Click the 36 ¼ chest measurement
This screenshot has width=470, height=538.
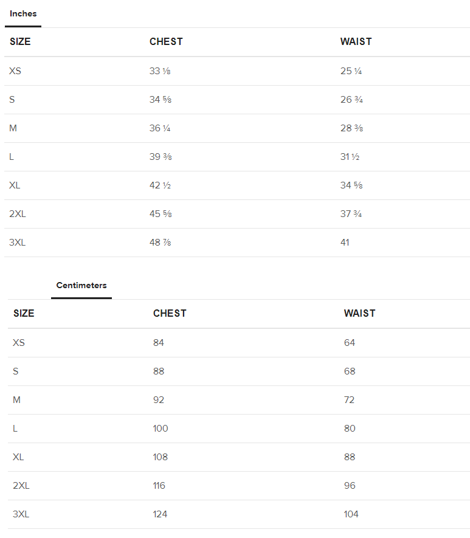pos(160,128)
